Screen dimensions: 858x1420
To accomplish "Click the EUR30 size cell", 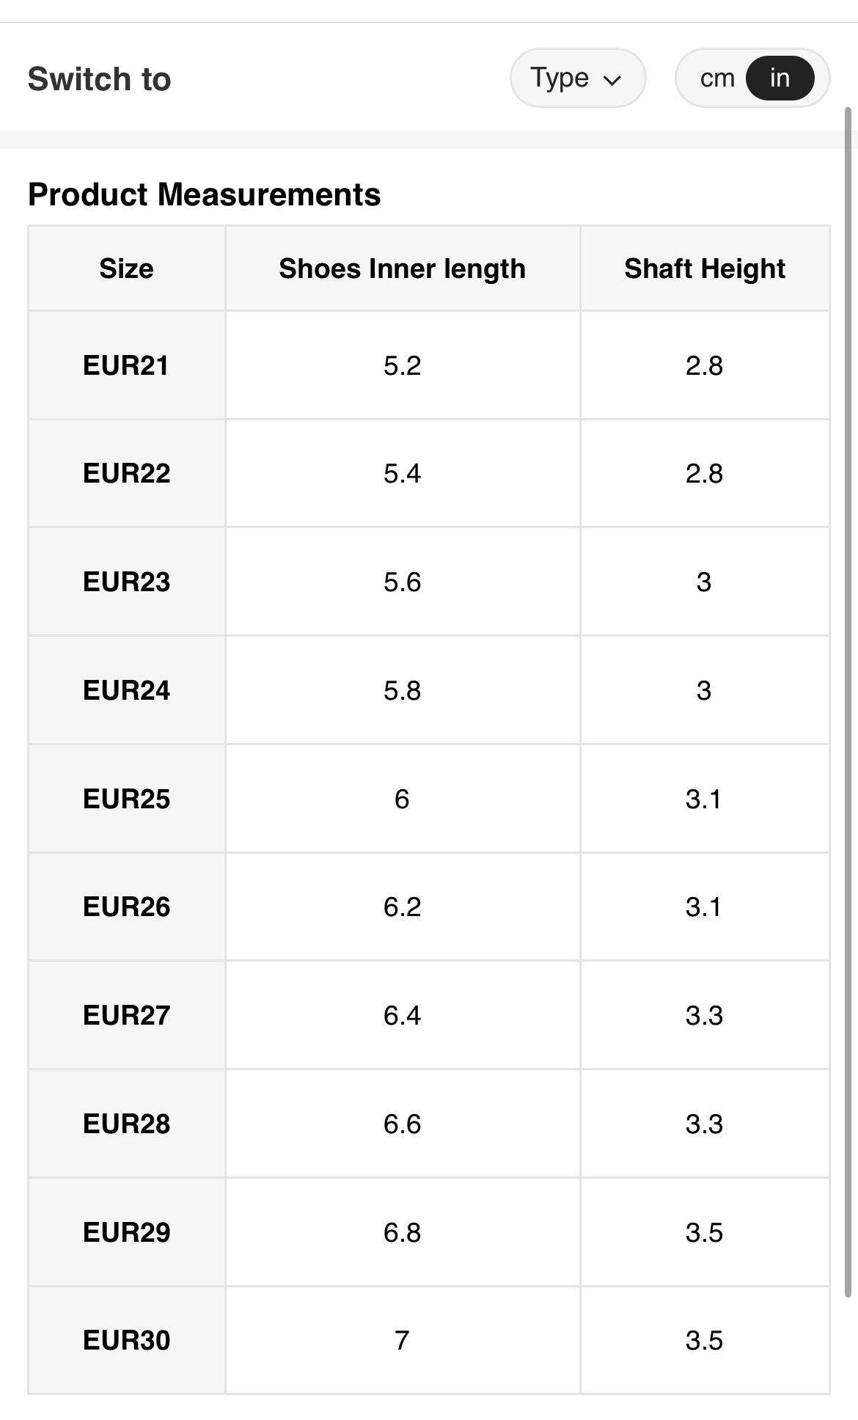I will (126, 1340).
